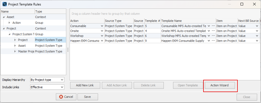Expand the Asset Project System Type node
This screenshot has width=261, height=103.
(x=15, y=46)
